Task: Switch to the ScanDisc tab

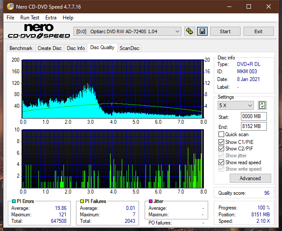Action: point(129,48)
